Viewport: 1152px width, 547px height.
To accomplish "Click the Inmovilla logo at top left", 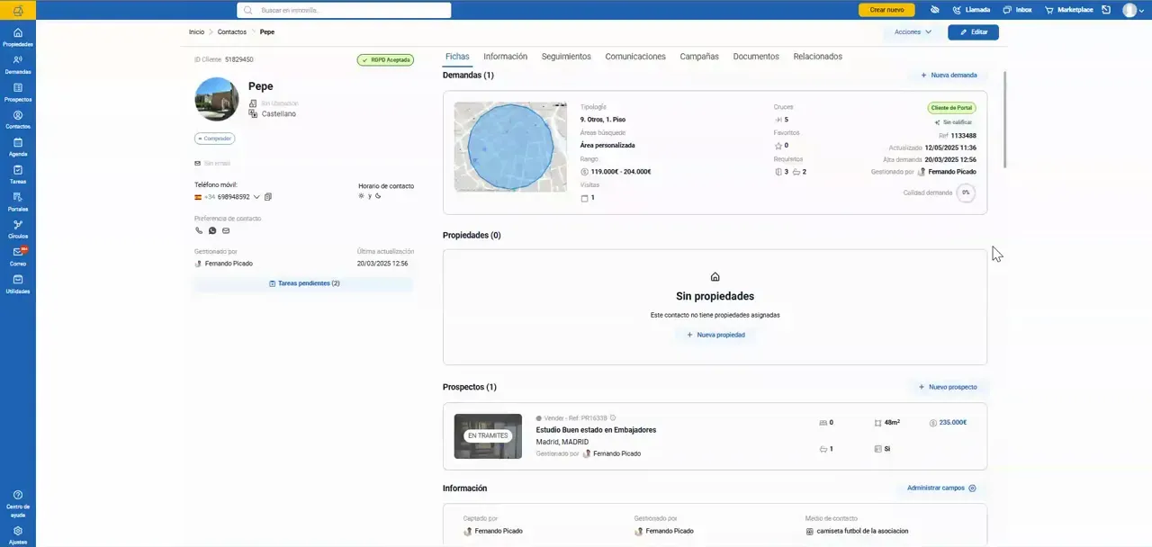I will (x=18, y=10).
